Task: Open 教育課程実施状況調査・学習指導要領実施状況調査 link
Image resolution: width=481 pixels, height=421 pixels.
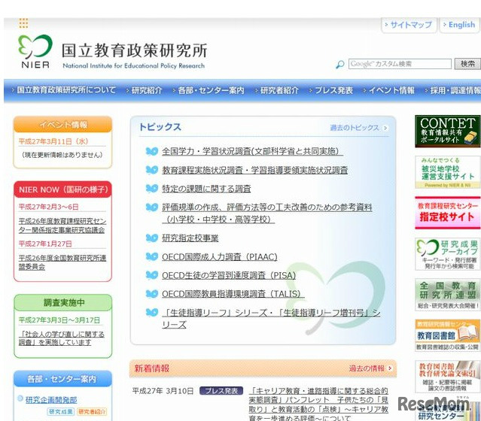Action: [x=255, y=170]
